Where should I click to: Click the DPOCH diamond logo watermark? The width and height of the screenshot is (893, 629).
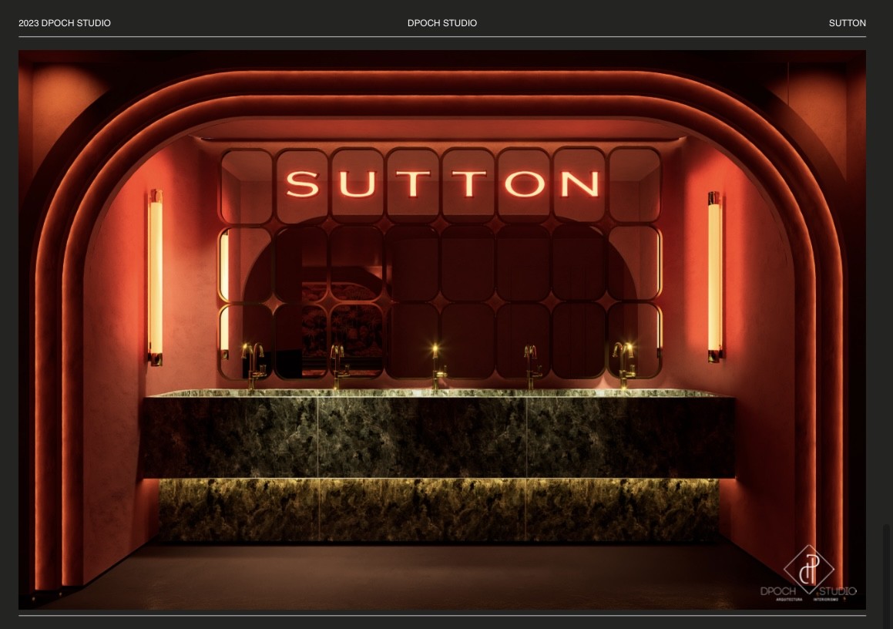click(x=808, y=569)
